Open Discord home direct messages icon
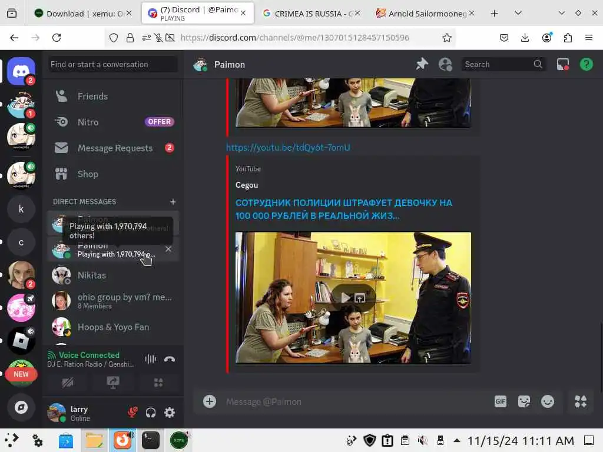603x452 pixels. 21,71
